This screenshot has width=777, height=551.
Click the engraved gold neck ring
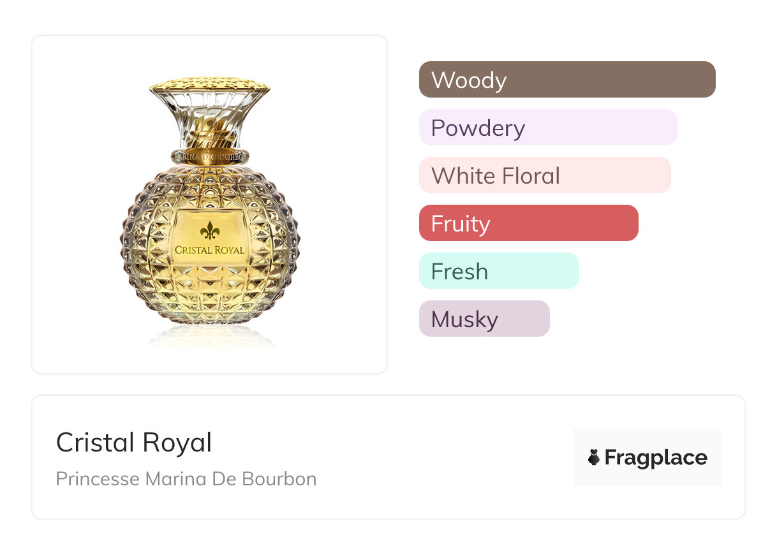pos(209,156)
